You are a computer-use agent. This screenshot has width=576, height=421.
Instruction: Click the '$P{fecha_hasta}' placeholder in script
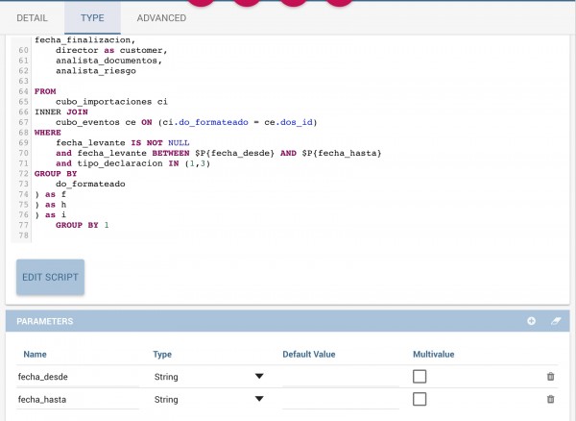[x=342, y=153]
